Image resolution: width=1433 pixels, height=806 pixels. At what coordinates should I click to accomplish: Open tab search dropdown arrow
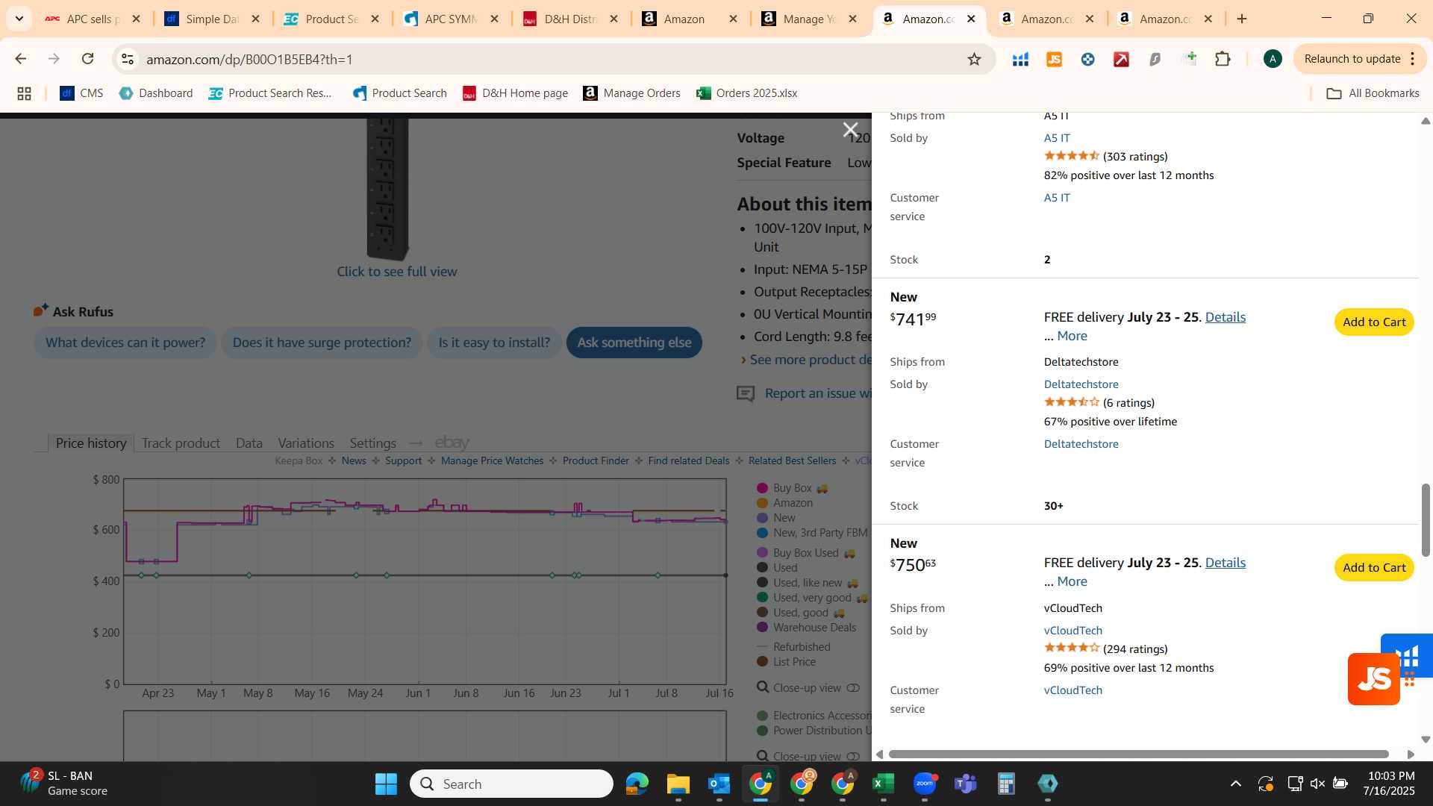19,19
